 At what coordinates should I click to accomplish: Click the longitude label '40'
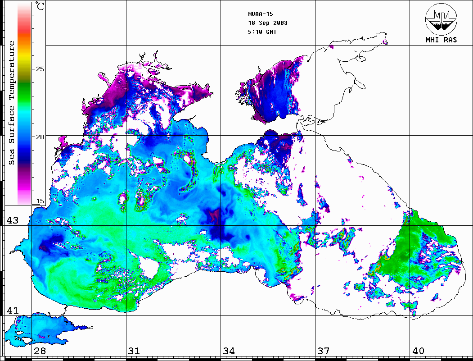(418, 351)
